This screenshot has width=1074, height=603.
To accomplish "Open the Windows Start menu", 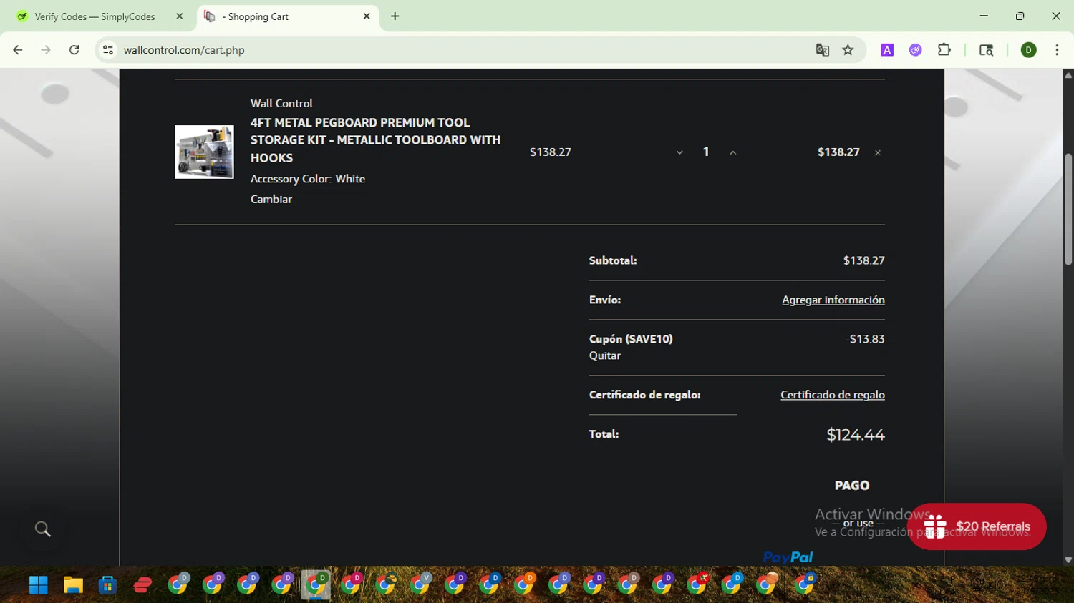I will pyautogui.click(x=39, y=585).
